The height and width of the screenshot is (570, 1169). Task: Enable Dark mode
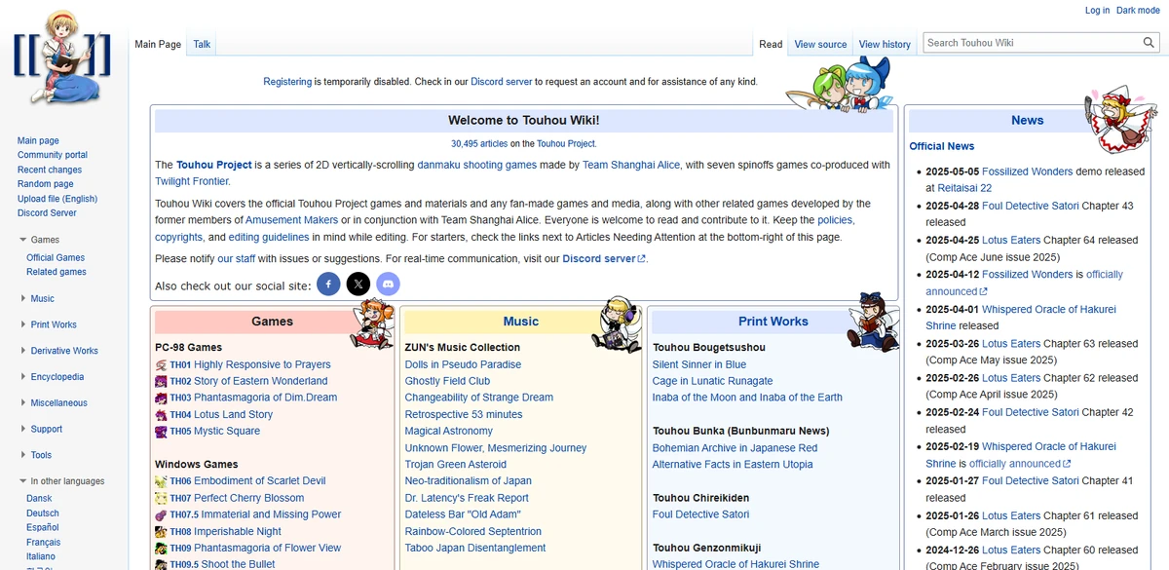(1138, 10)
